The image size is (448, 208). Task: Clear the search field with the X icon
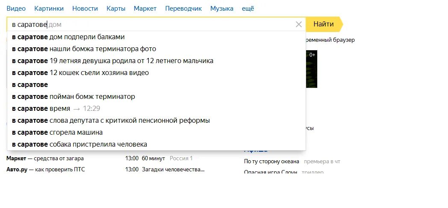298,24
